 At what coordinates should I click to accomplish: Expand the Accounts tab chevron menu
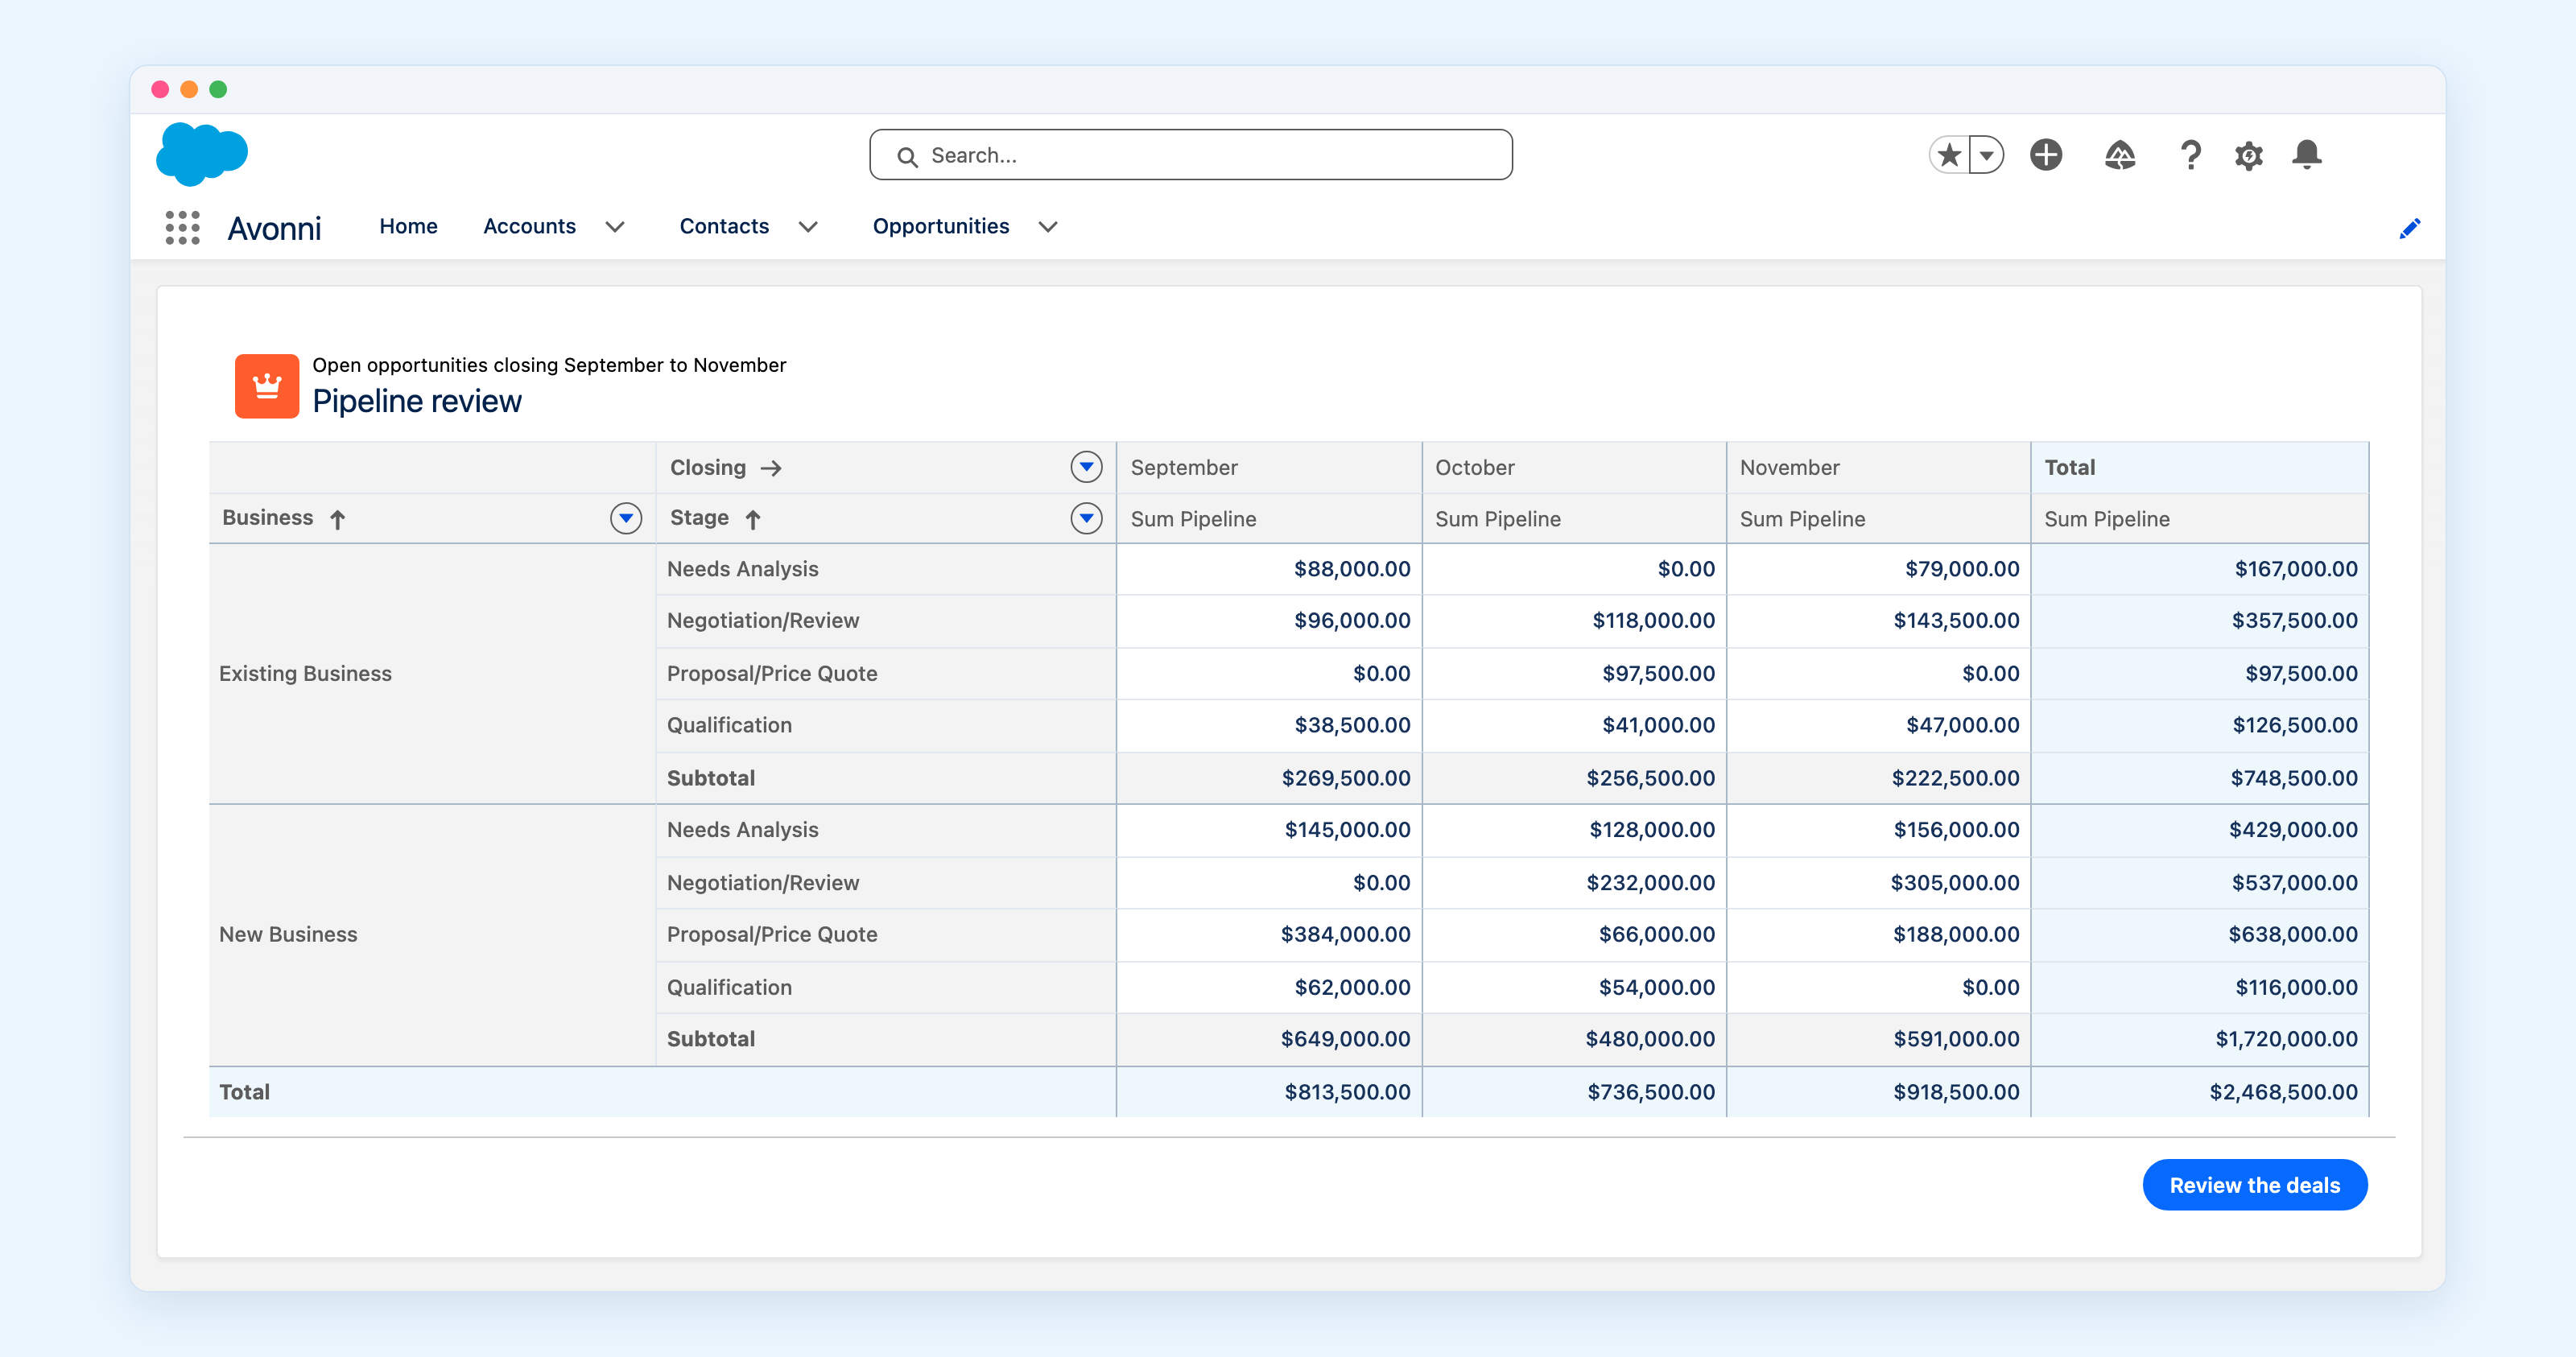615,227
